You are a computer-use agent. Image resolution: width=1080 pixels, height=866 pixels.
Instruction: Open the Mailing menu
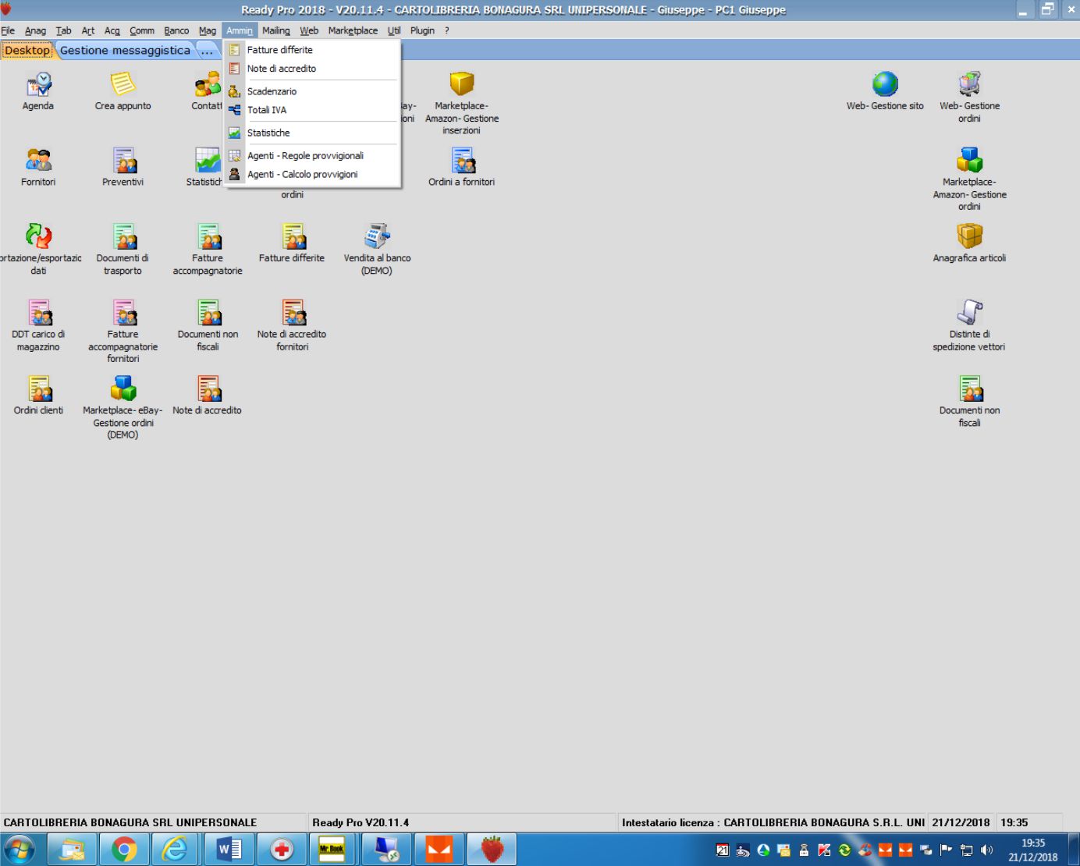point(276,30)
